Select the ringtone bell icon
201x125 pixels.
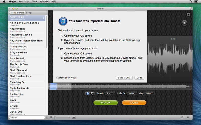88,93
